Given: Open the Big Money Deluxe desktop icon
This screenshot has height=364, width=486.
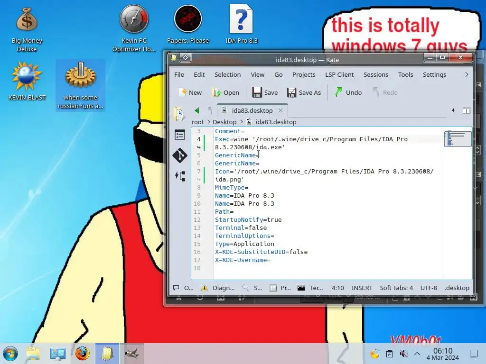Looking at the screenshot, I should [x=27, y=29].
